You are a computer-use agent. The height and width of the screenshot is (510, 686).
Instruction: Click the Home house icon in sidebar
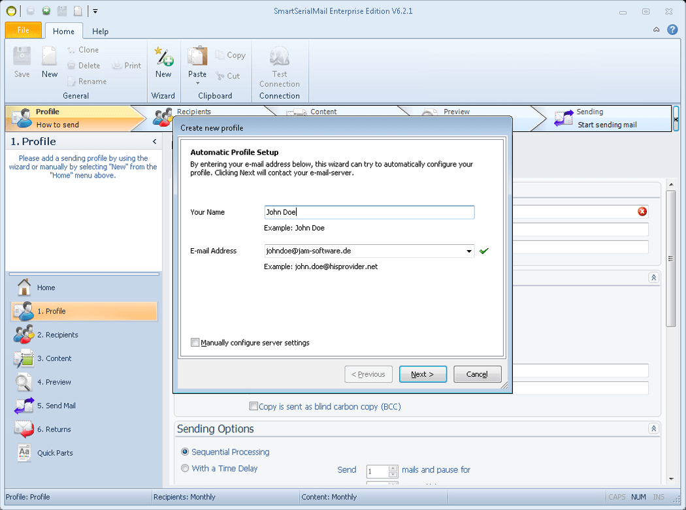pos(24,287)
